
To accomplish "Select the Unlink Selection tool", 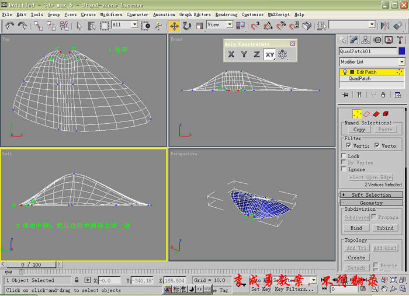I will click(51, 26).
